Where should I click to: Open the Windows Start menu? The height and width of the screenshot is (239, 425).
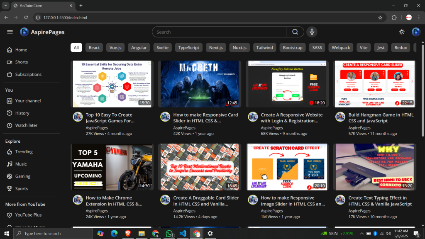(x=7, y=233)
